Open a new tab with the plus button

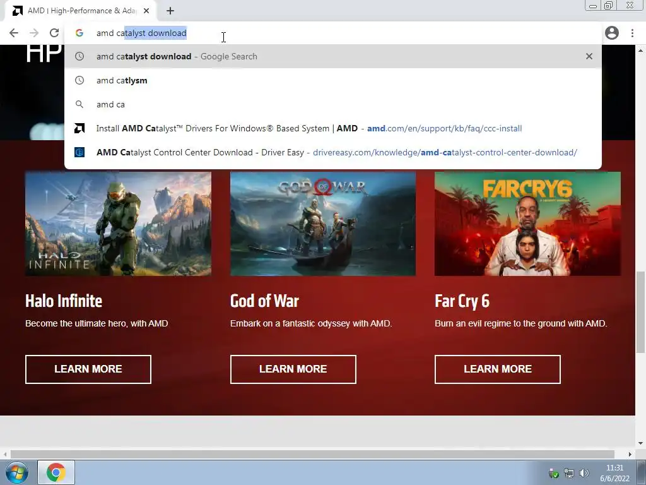click(170, 11)
